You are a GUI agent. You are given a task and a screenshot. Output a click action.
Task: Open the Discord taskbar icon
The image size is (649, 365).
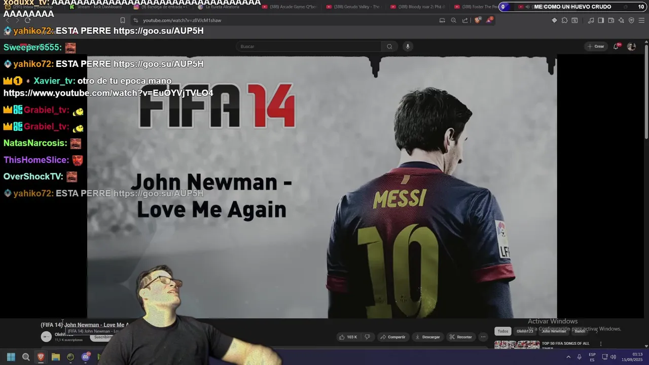[x=86, y=357]
